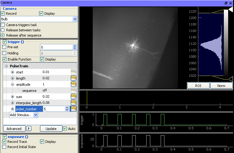Open the Bulb camera mode dropdown
The height and width of the screenshot is (153, 234).
click(75, 19)
